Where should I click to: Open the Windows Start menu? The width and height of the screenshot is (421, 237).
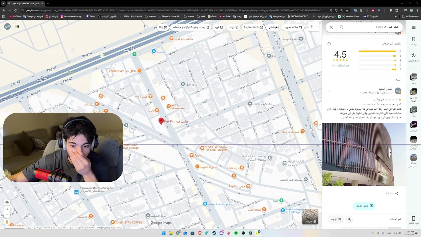tap(163, 233)
